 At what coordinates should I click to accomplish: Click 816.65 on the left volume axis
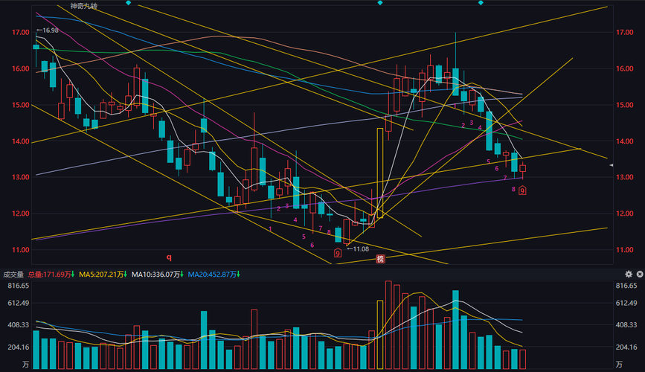click(x=19, y=286)
